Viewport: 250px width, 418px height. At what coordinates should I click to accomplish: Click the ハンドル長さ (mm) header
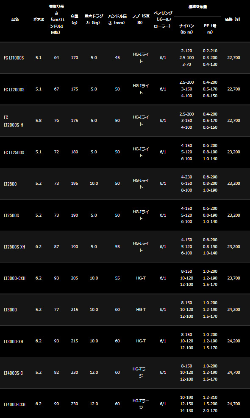[x=117, y=20]
